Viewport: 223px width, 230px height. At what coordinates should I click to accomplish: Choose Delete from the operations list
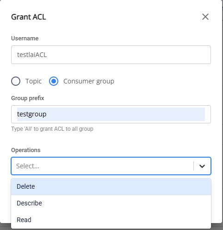tap(111, 186)
